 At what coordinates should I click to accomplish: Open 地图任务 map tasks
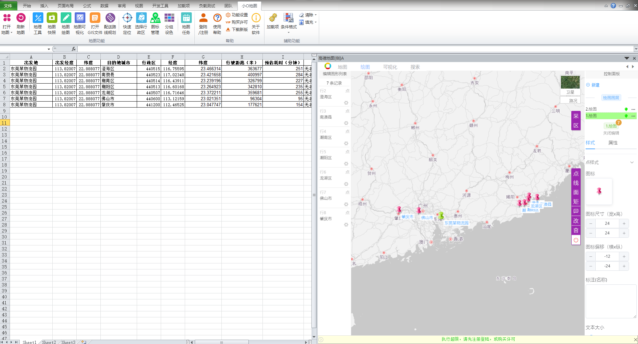point(186,24)
